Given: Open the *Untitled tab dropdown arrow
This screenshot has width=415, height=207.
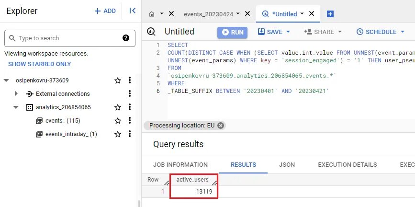Looking at the screenshot, I should pos(302,14).
